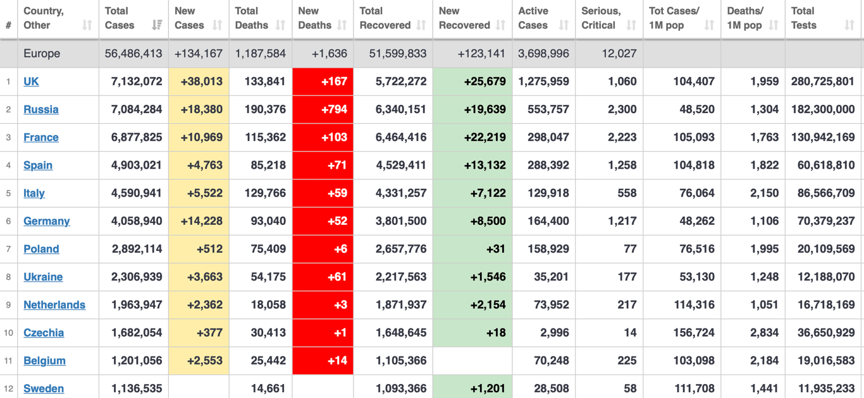
Task: Go to the Italy page
Action: pos(34,193)
